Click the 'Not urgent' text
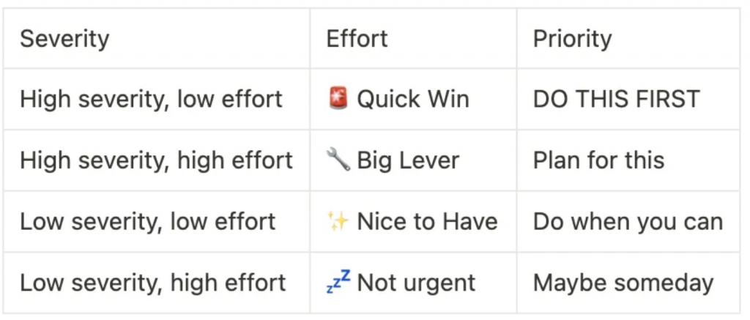 (416, 283)
